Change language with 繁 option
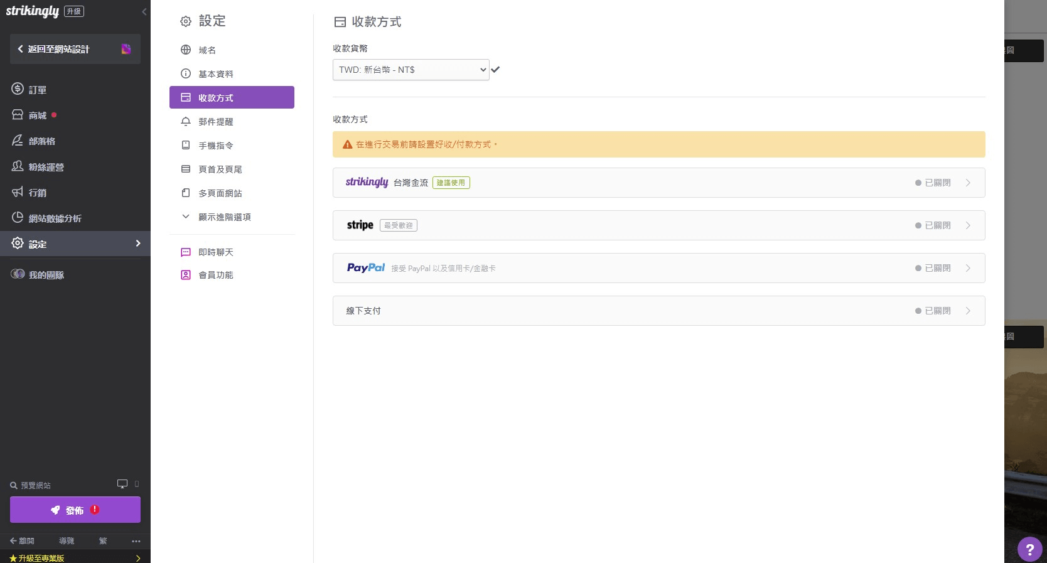 (x=103, y=541)
